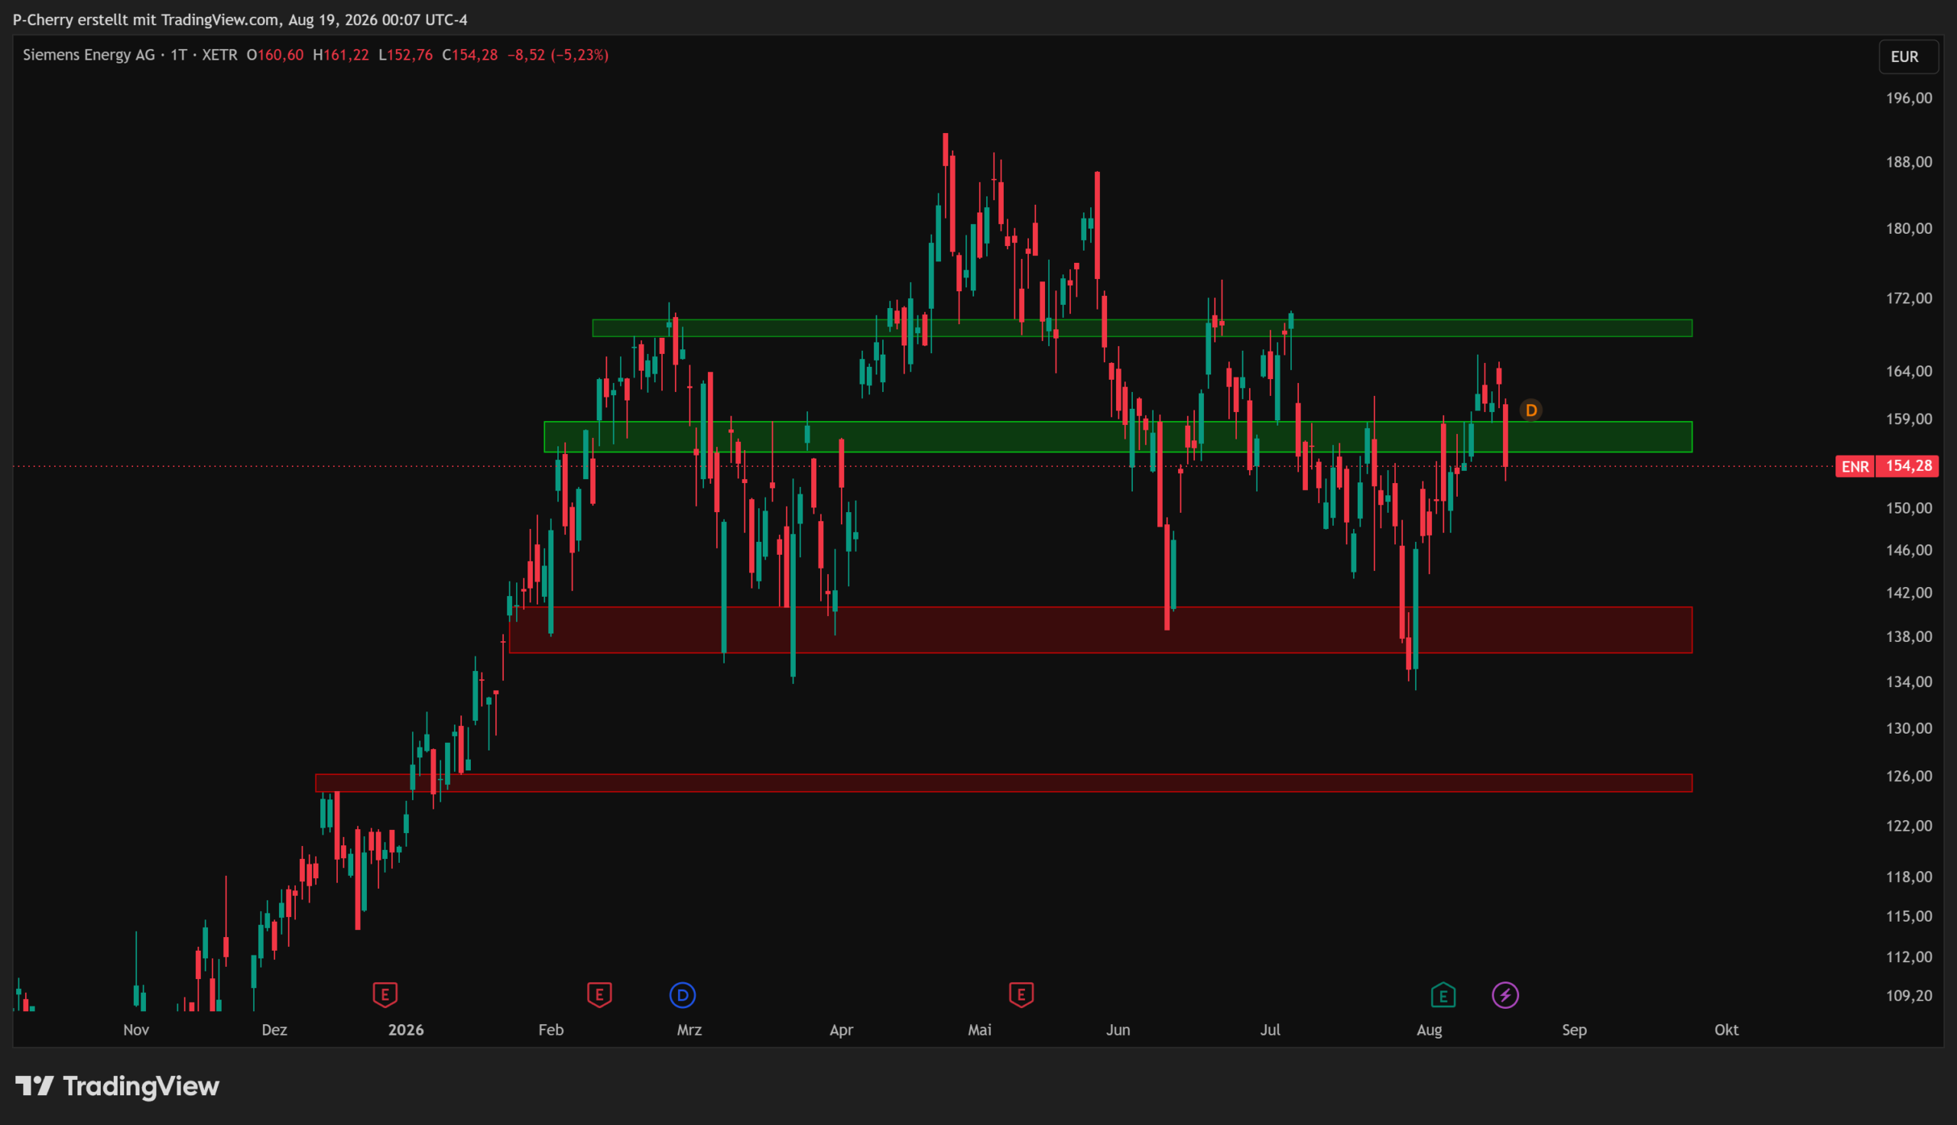
Task: Click the high value H161,22
Action: click(341, 55)
